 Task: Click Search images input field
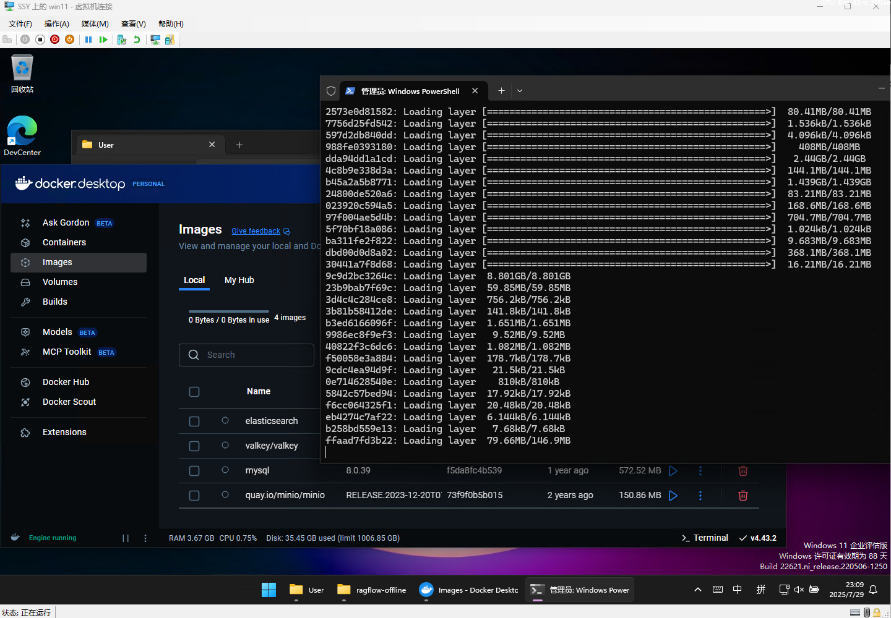(246, 355)
